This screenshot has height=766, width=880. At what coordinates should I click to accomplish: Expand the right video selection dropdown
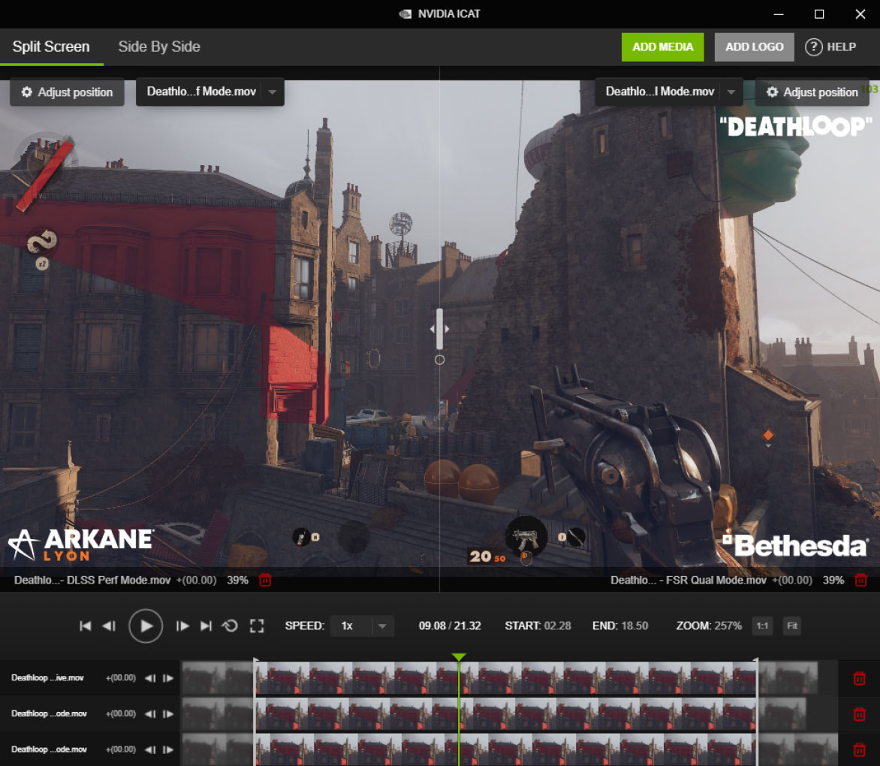[731, 92]
